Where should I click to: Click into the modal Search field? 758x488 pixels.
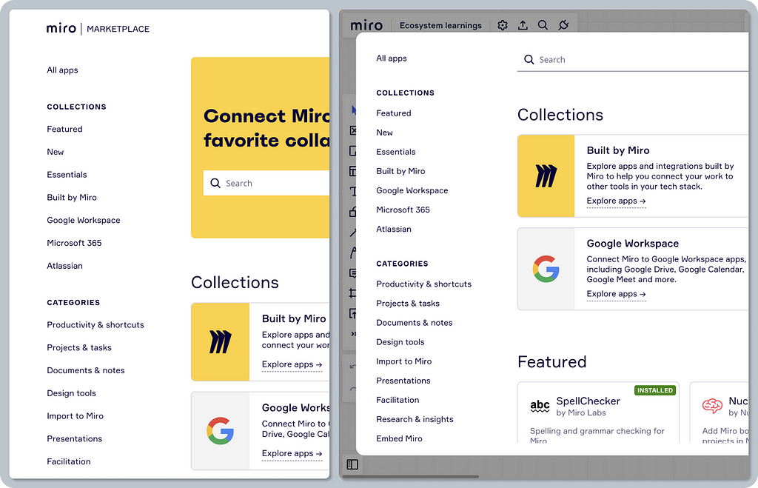click(633, 59)
